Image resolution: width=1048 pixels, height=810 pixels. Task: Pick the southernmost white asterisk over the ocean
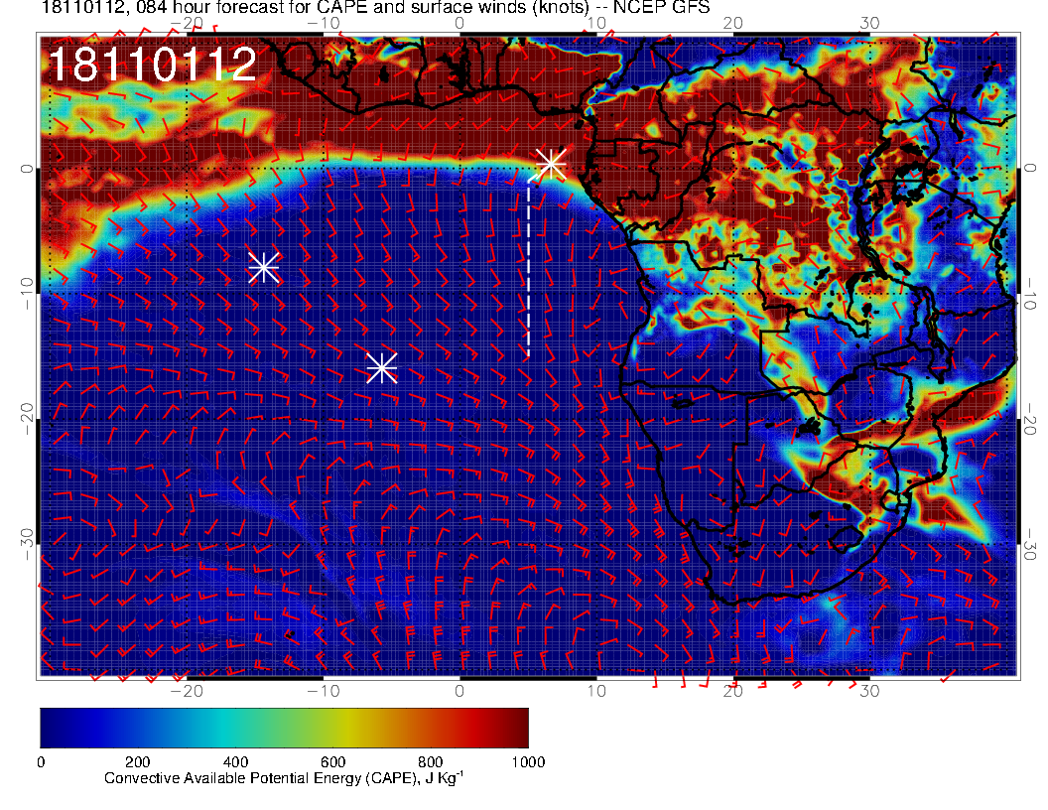382,367
